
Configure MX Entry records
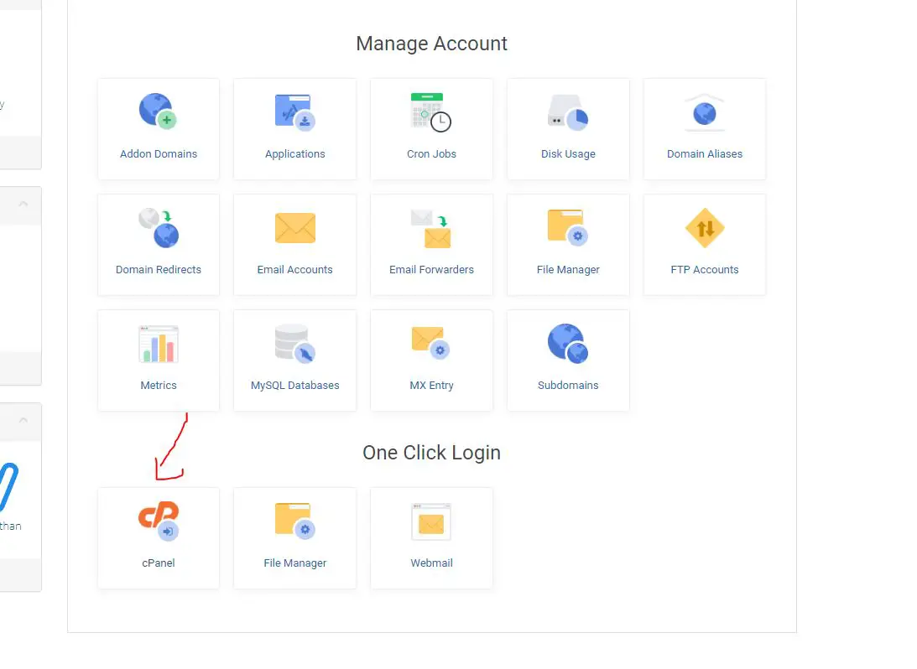[431, 360]
